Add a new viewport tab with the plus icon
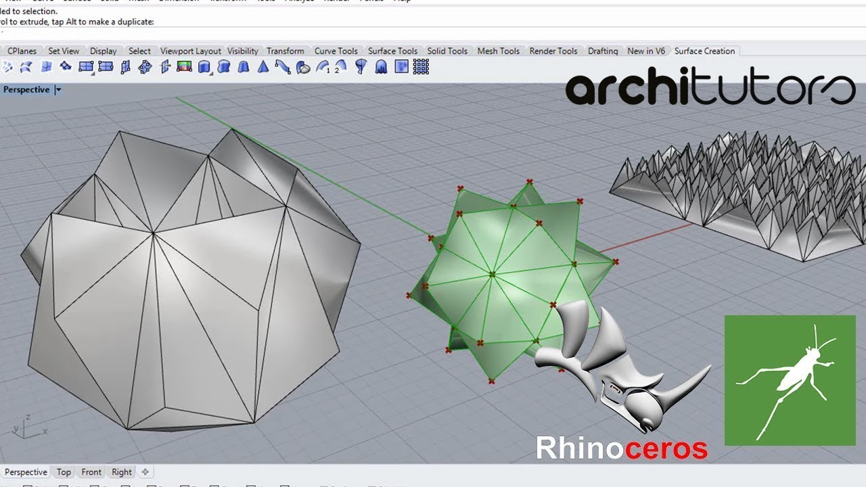866x487 pixels. pos(145,472)
